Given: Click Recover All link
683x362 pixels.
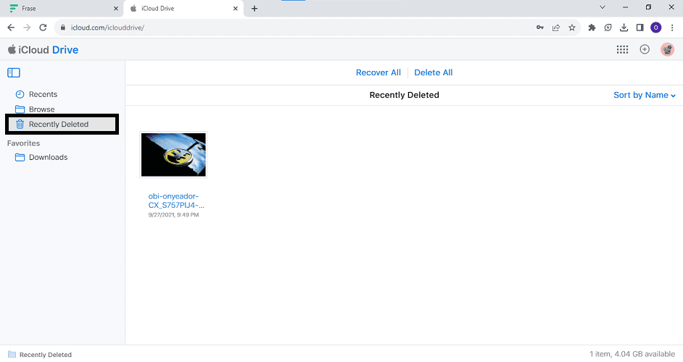Looking at the screenshot, I should tap(378, 72).
